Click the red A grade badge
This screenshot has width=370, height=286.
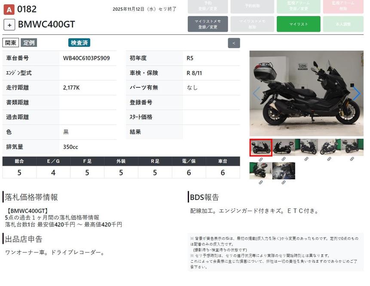[x=9, y=9]
